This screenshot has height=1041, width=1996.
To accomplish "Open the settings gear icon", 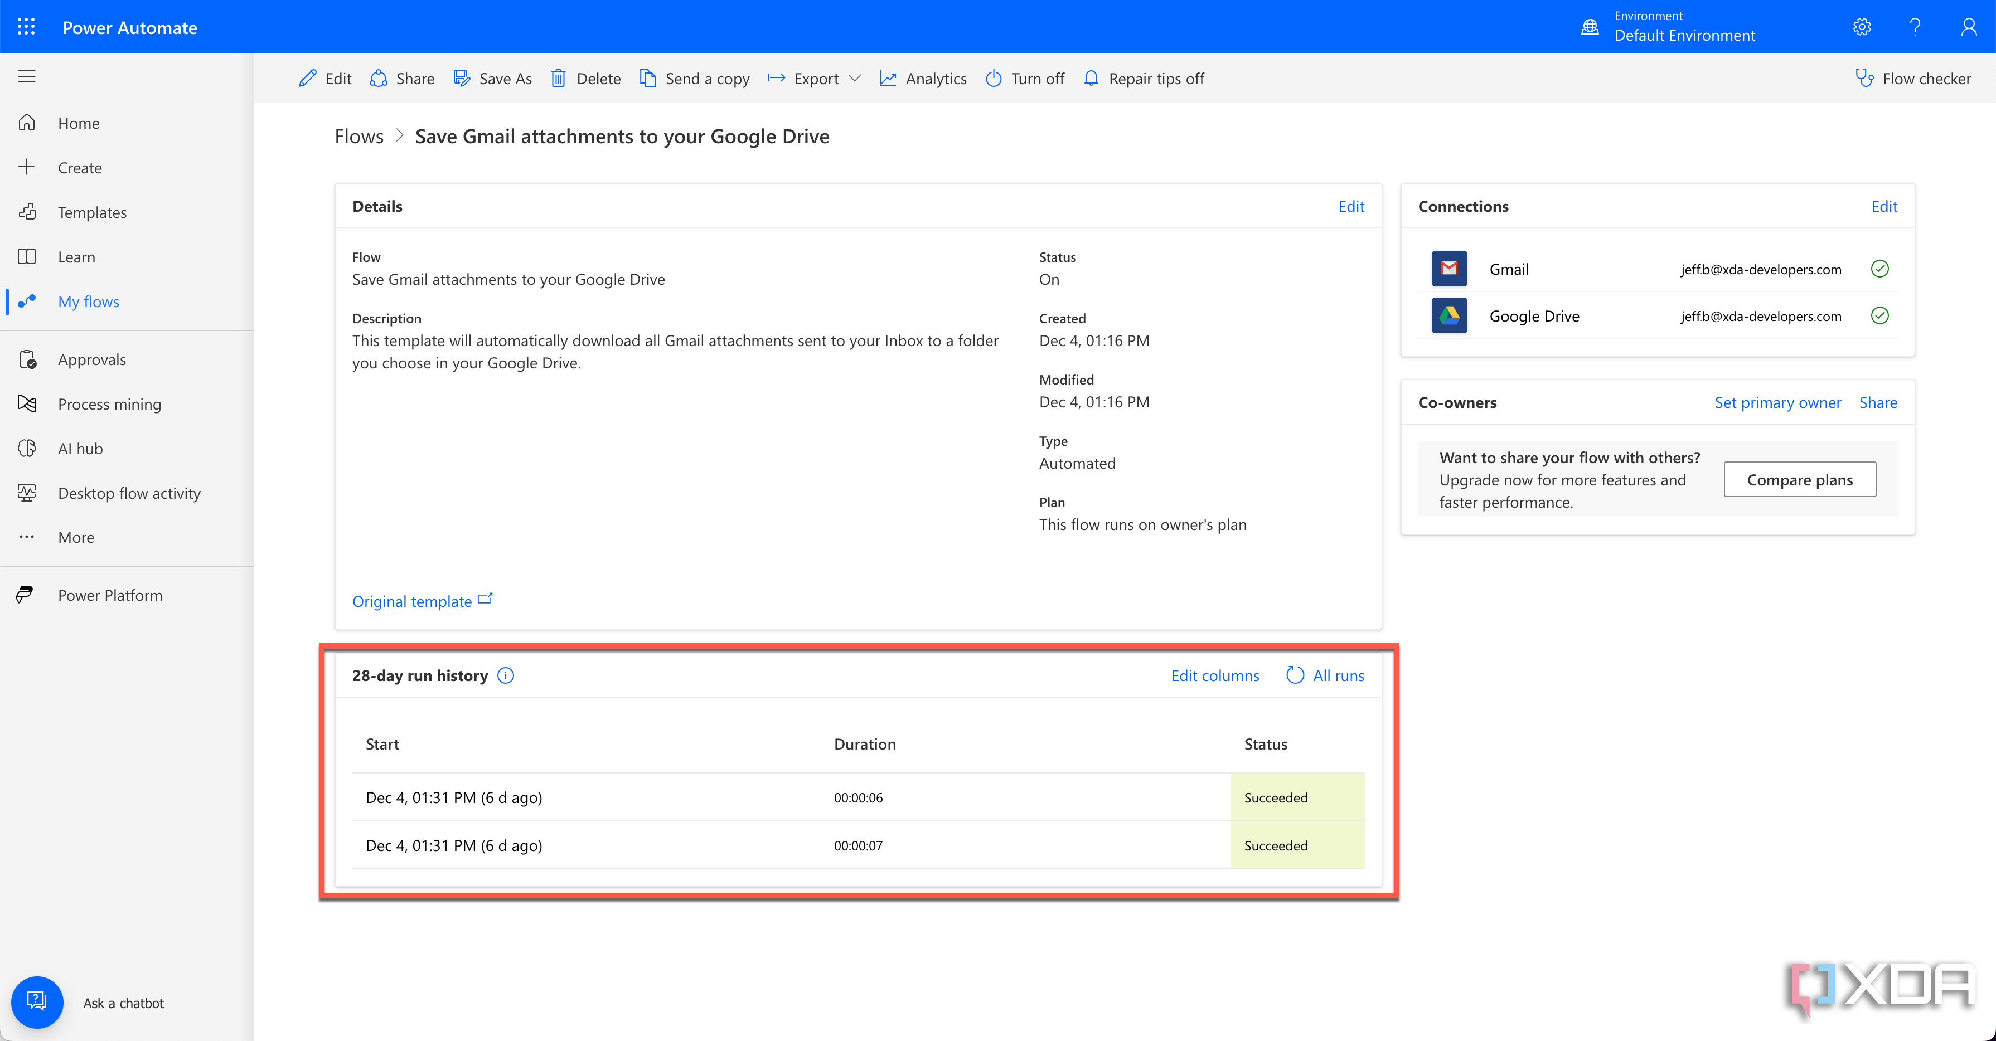I will click(1862, 26).
